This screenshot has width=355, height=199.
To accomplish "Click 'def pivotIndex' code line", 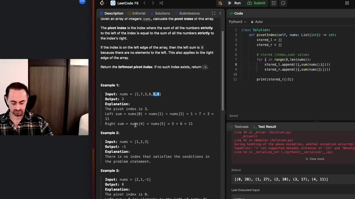I will tap(292, 35).
